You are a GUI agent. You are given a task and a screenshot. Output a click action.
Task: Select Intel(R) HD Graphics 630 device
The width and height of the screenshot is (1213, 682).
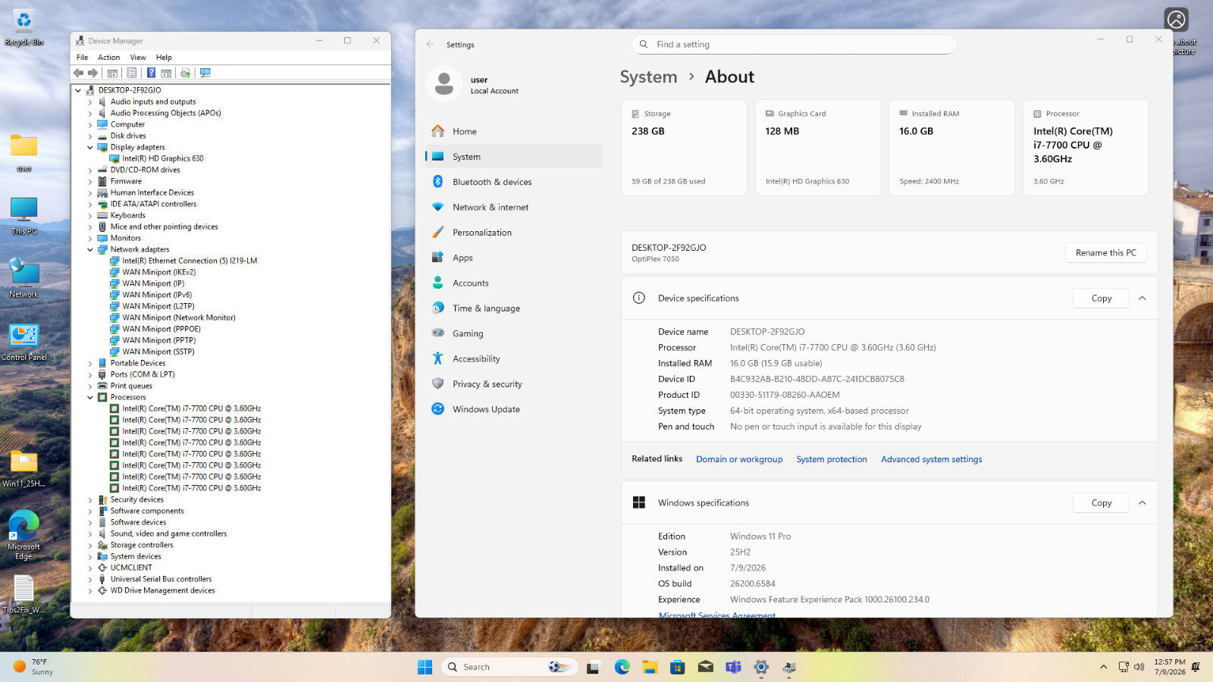pos(163,158)
